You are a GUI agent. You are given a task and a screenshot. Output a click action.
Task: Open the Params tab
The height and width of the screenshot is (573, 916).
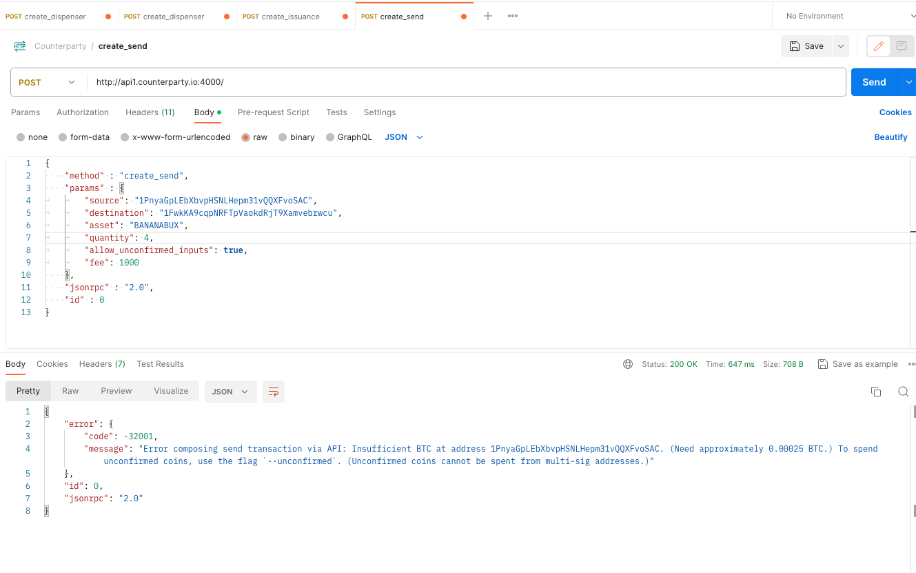pyautogui.click(x=26, y=112)
